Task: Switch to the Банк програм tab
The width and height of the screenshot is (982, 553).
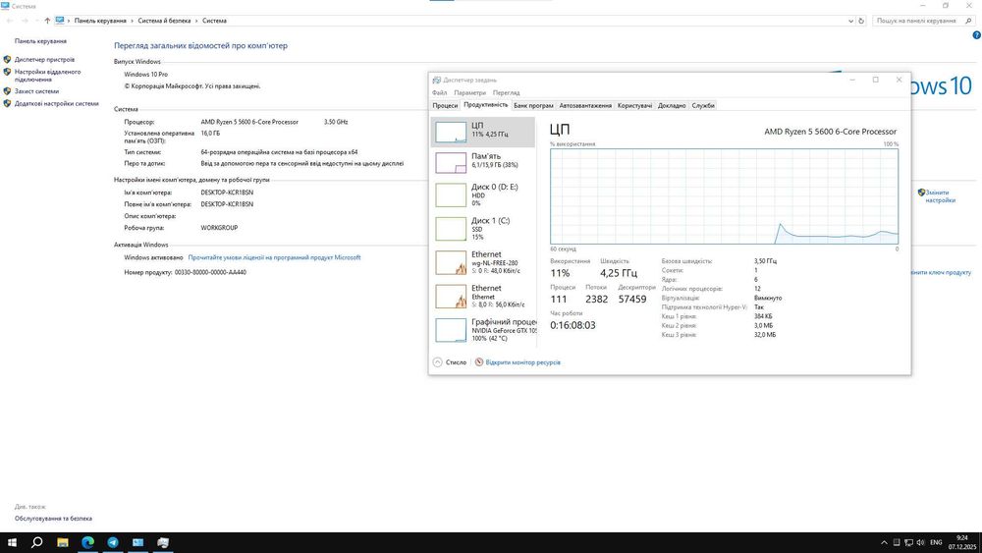Action: click(533, 105)
